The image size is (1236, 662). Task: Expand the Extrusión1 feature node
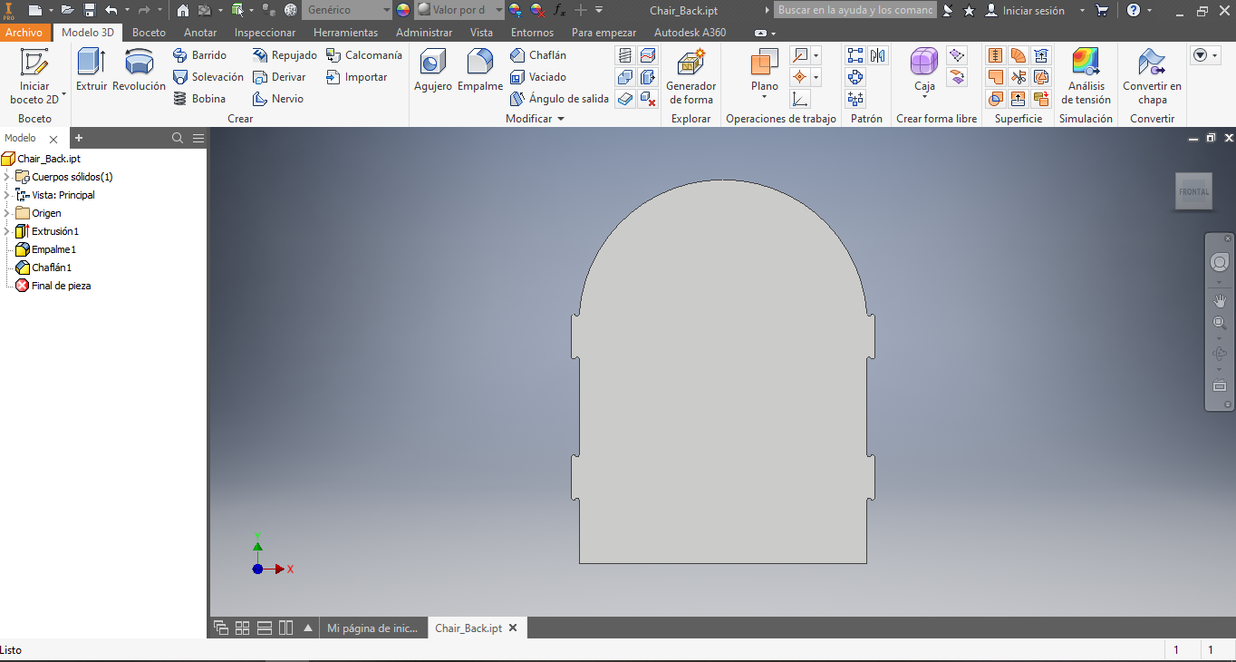(x=7, y=231)
